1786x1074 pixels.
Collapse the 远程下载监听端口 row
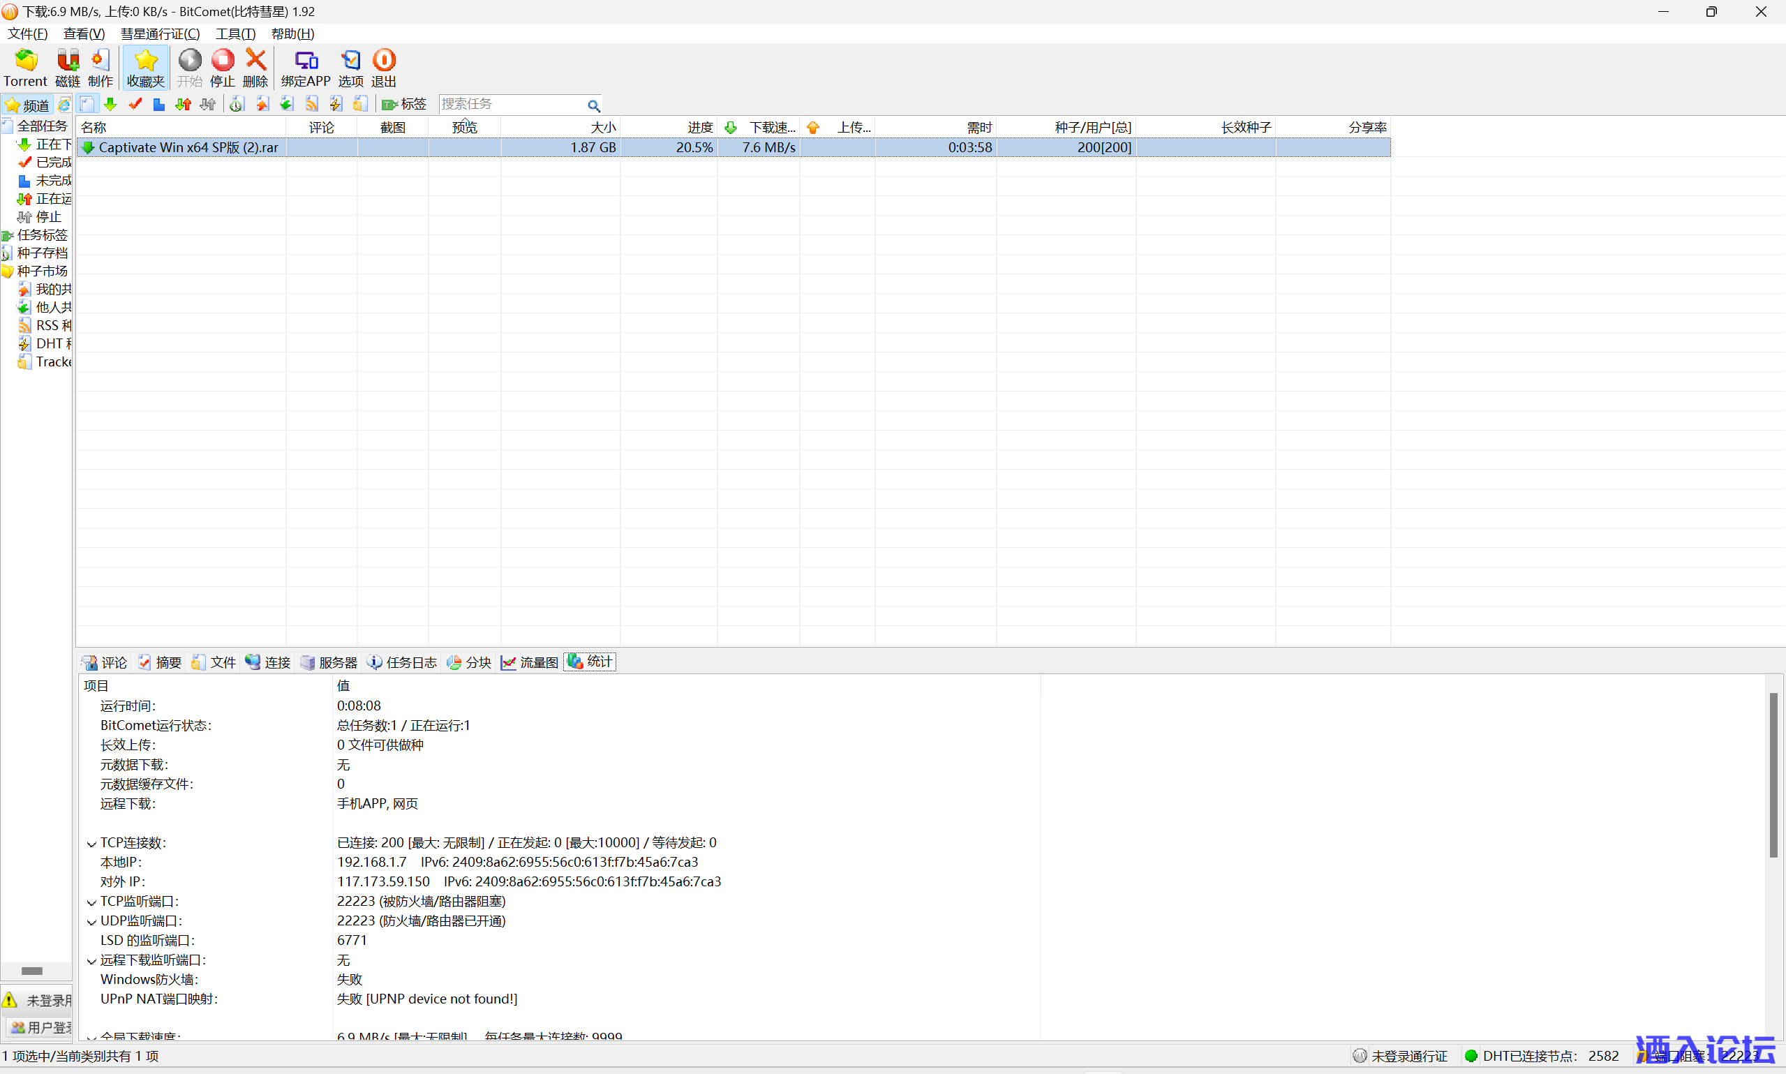pos(91,961)
